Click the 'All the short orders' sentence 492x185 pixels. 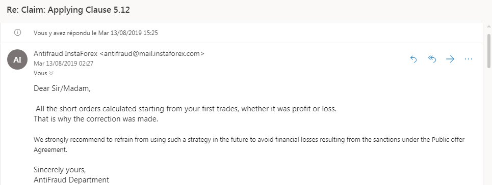(186, 109)
